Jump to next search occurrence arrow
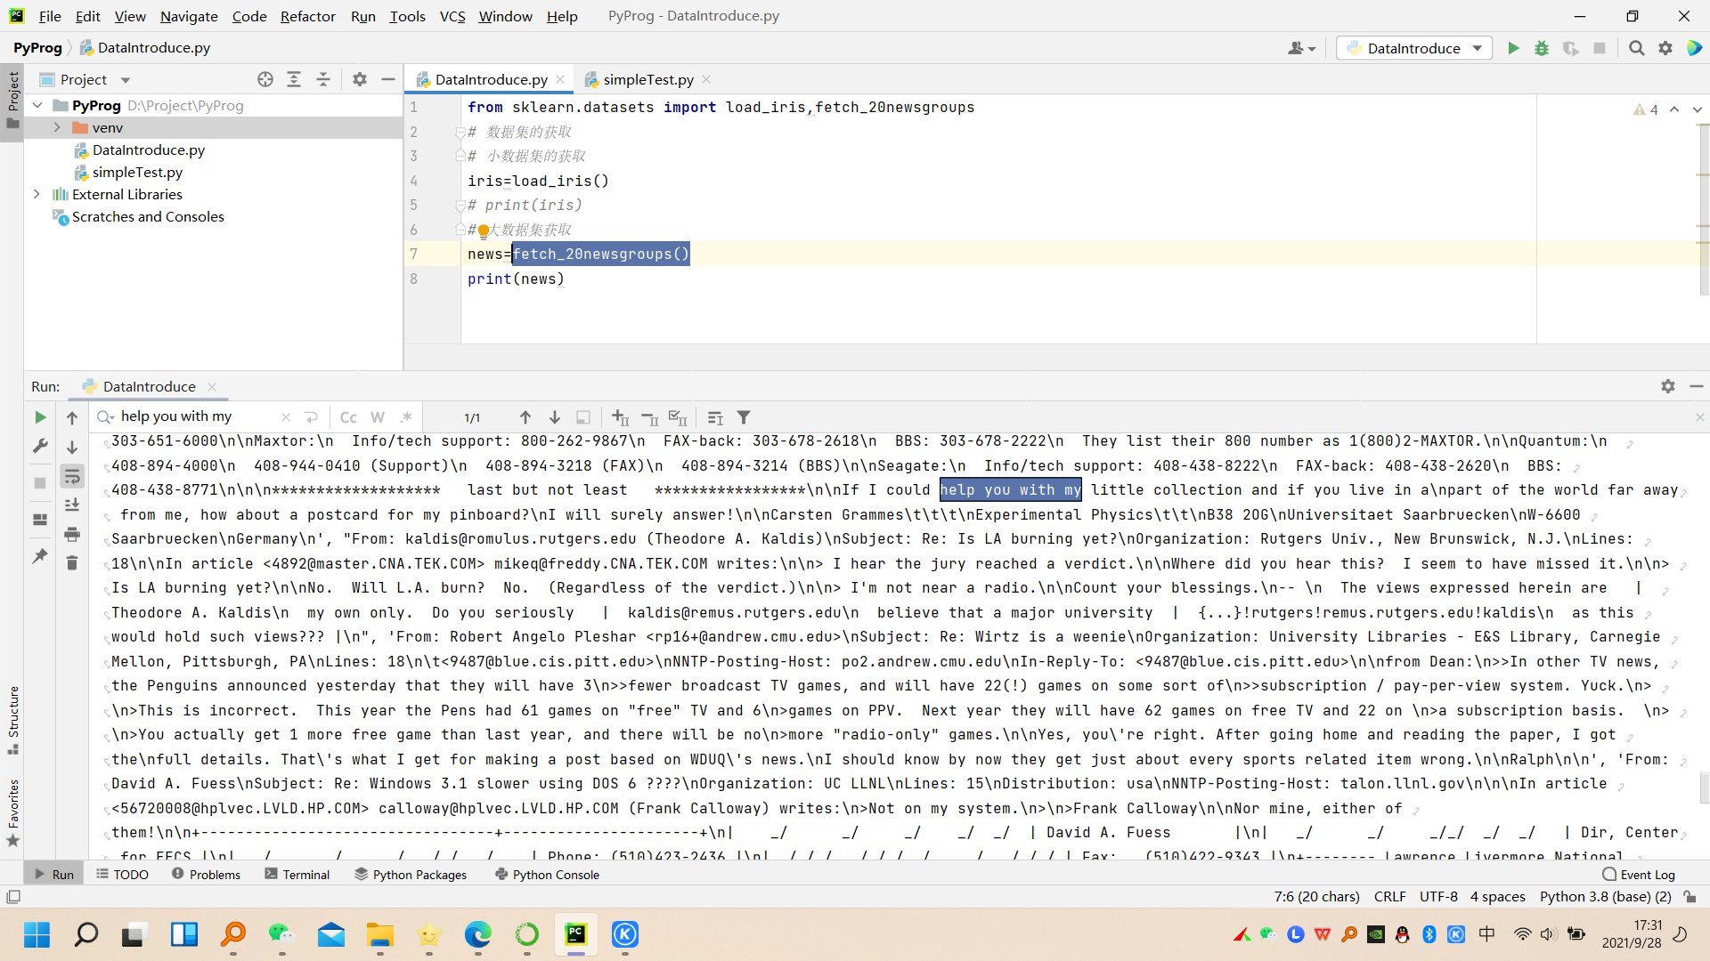1710x961 pixels. (x=555, y=417)
